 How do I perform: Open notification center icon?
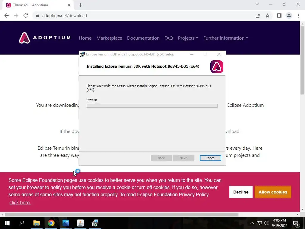coord(295,223)
